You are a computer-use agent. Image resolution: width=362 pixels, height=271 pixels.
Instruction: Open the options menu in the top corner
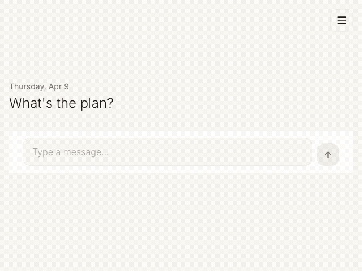click(342, 20)
